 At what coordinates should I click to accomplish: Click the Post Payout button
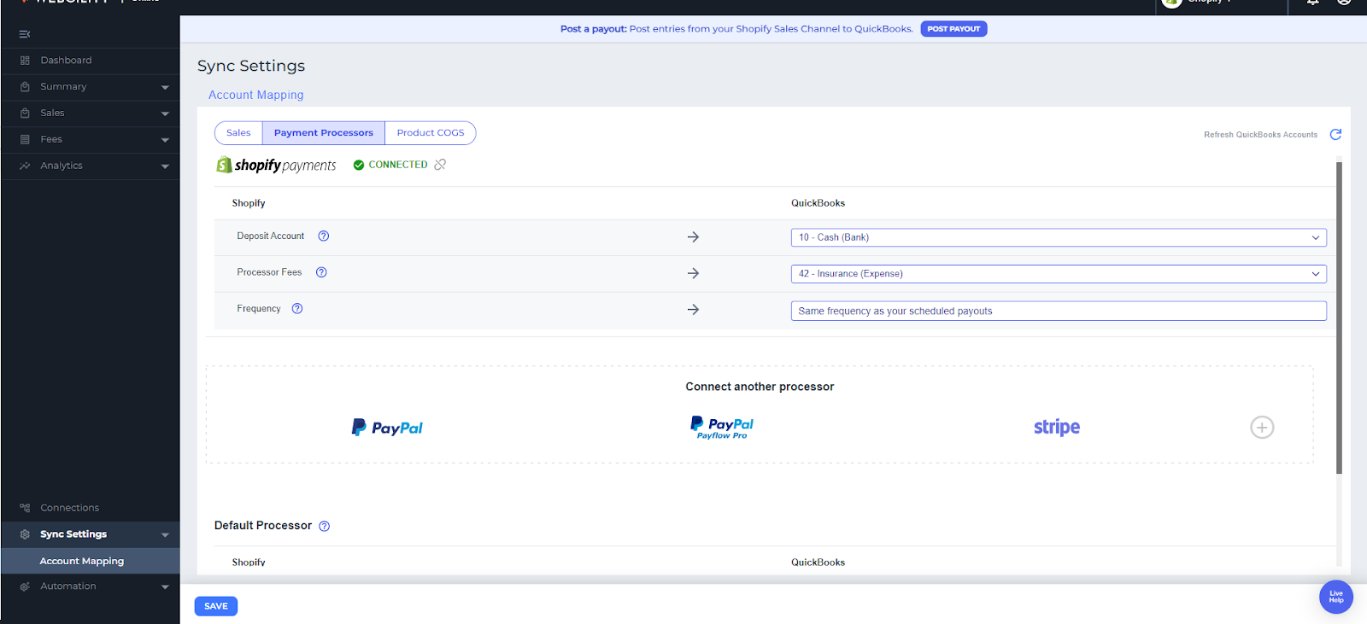pyautogui.click(x=953, y=29)
